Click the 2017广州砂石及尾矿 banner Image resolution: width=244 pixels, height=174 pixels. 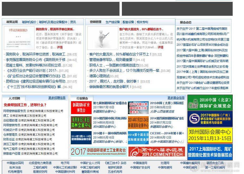210,119
